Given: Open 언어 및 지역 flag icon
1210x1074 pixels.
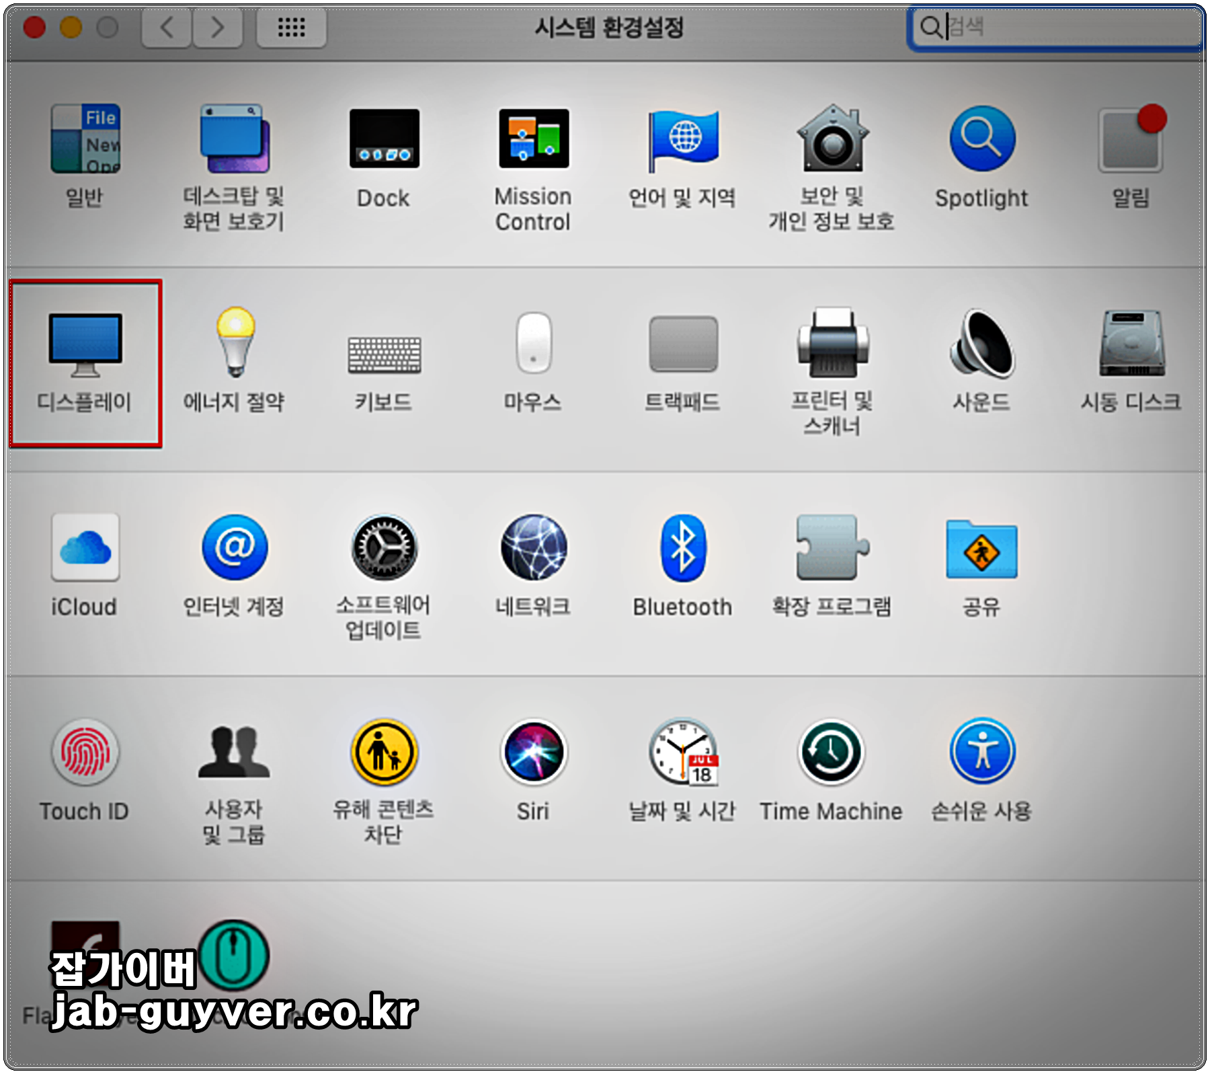Looking at the screenshot, I should click(x=683, y=140).
